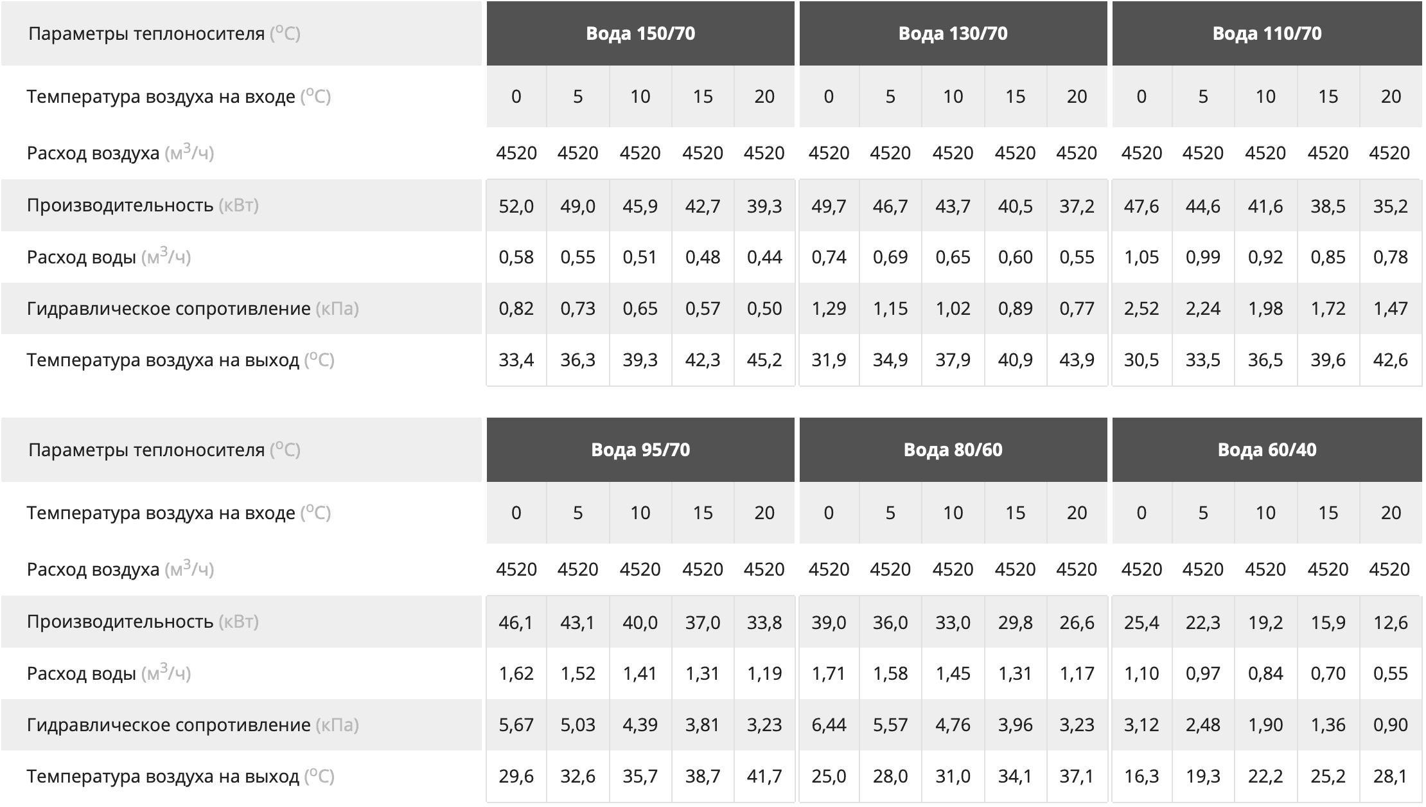Click the Вода 110/70 header cell
Viewport: 1426px width, 807px height.
point(1267,33)
